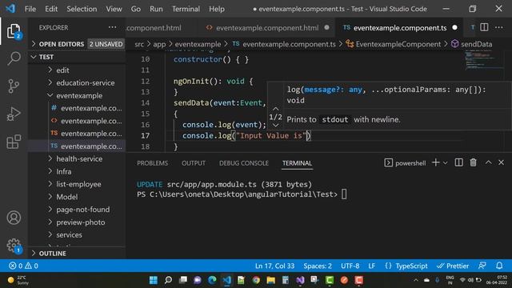Open File Explorer from taskbar
This screenshot has height=288, width=512.
[x=271, y=280]
